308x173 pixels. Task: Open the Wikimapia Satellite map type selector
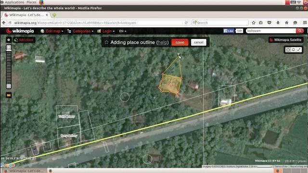(x=286, y=40)
